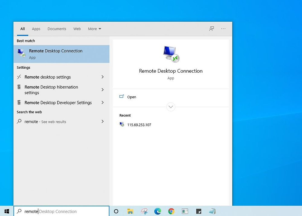Open recent connection 115.69.253.107
The width and height of the screenshot is (302, 216).
pyautogui.click(x=139, y=125)
